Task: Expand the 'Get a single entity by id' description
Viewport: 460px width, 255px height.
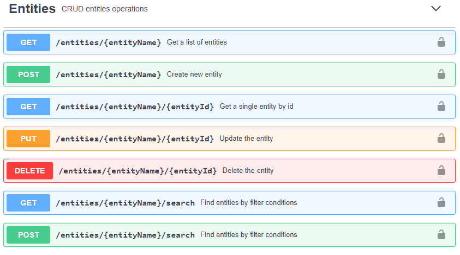Action: click(x=256, y=107)
